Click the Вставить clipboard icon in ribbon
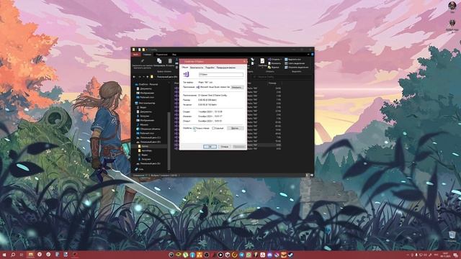 tap(170, 60)
